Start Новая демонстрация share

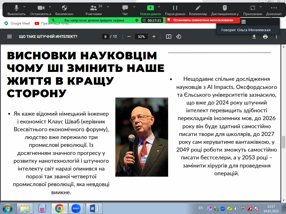coord(151,10)
